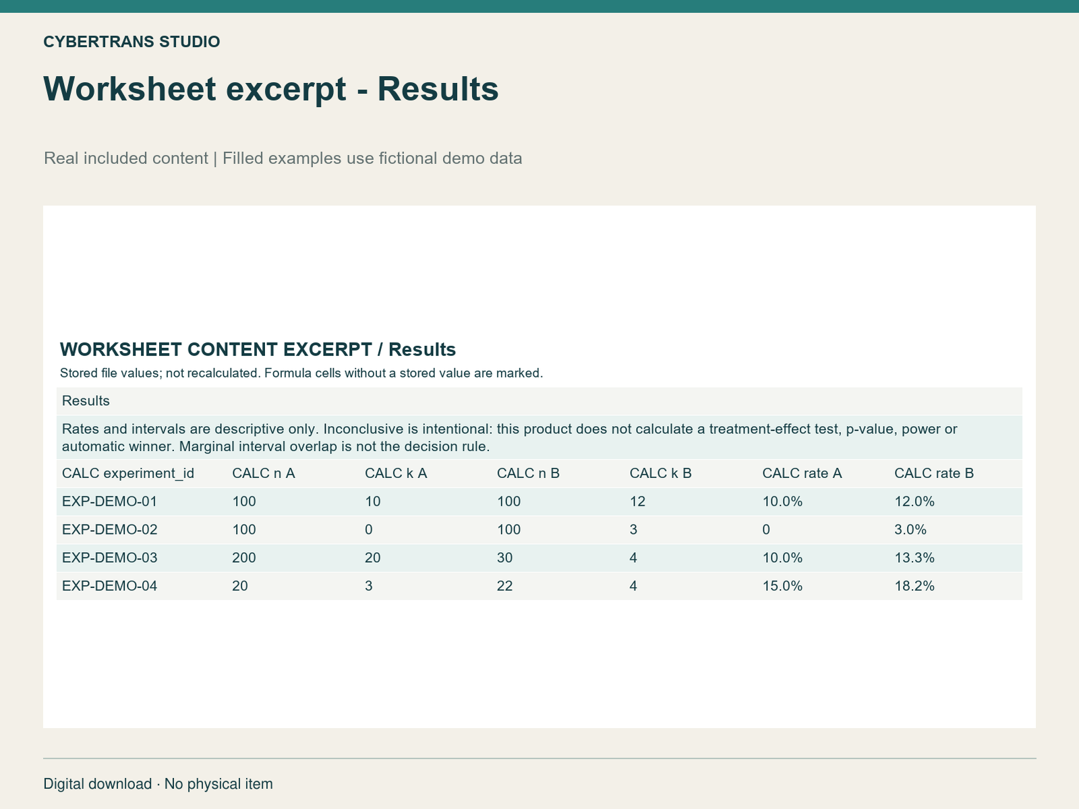
Task: Select the 'Worksheet excerpt - Results' heading
Action: click(x=271, y=89)
